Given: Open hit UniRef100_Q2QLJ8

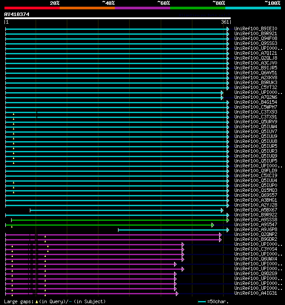Looking at the screenshot, I should [x=256, y=58].
